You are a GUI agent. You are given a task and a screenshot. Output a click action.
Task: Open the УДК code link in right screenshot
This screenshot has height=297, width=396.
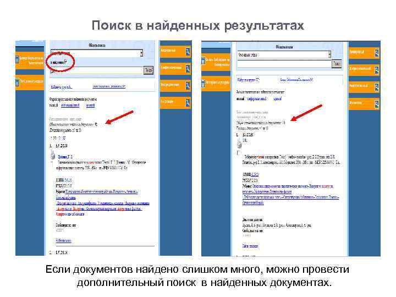pos(255,174)
